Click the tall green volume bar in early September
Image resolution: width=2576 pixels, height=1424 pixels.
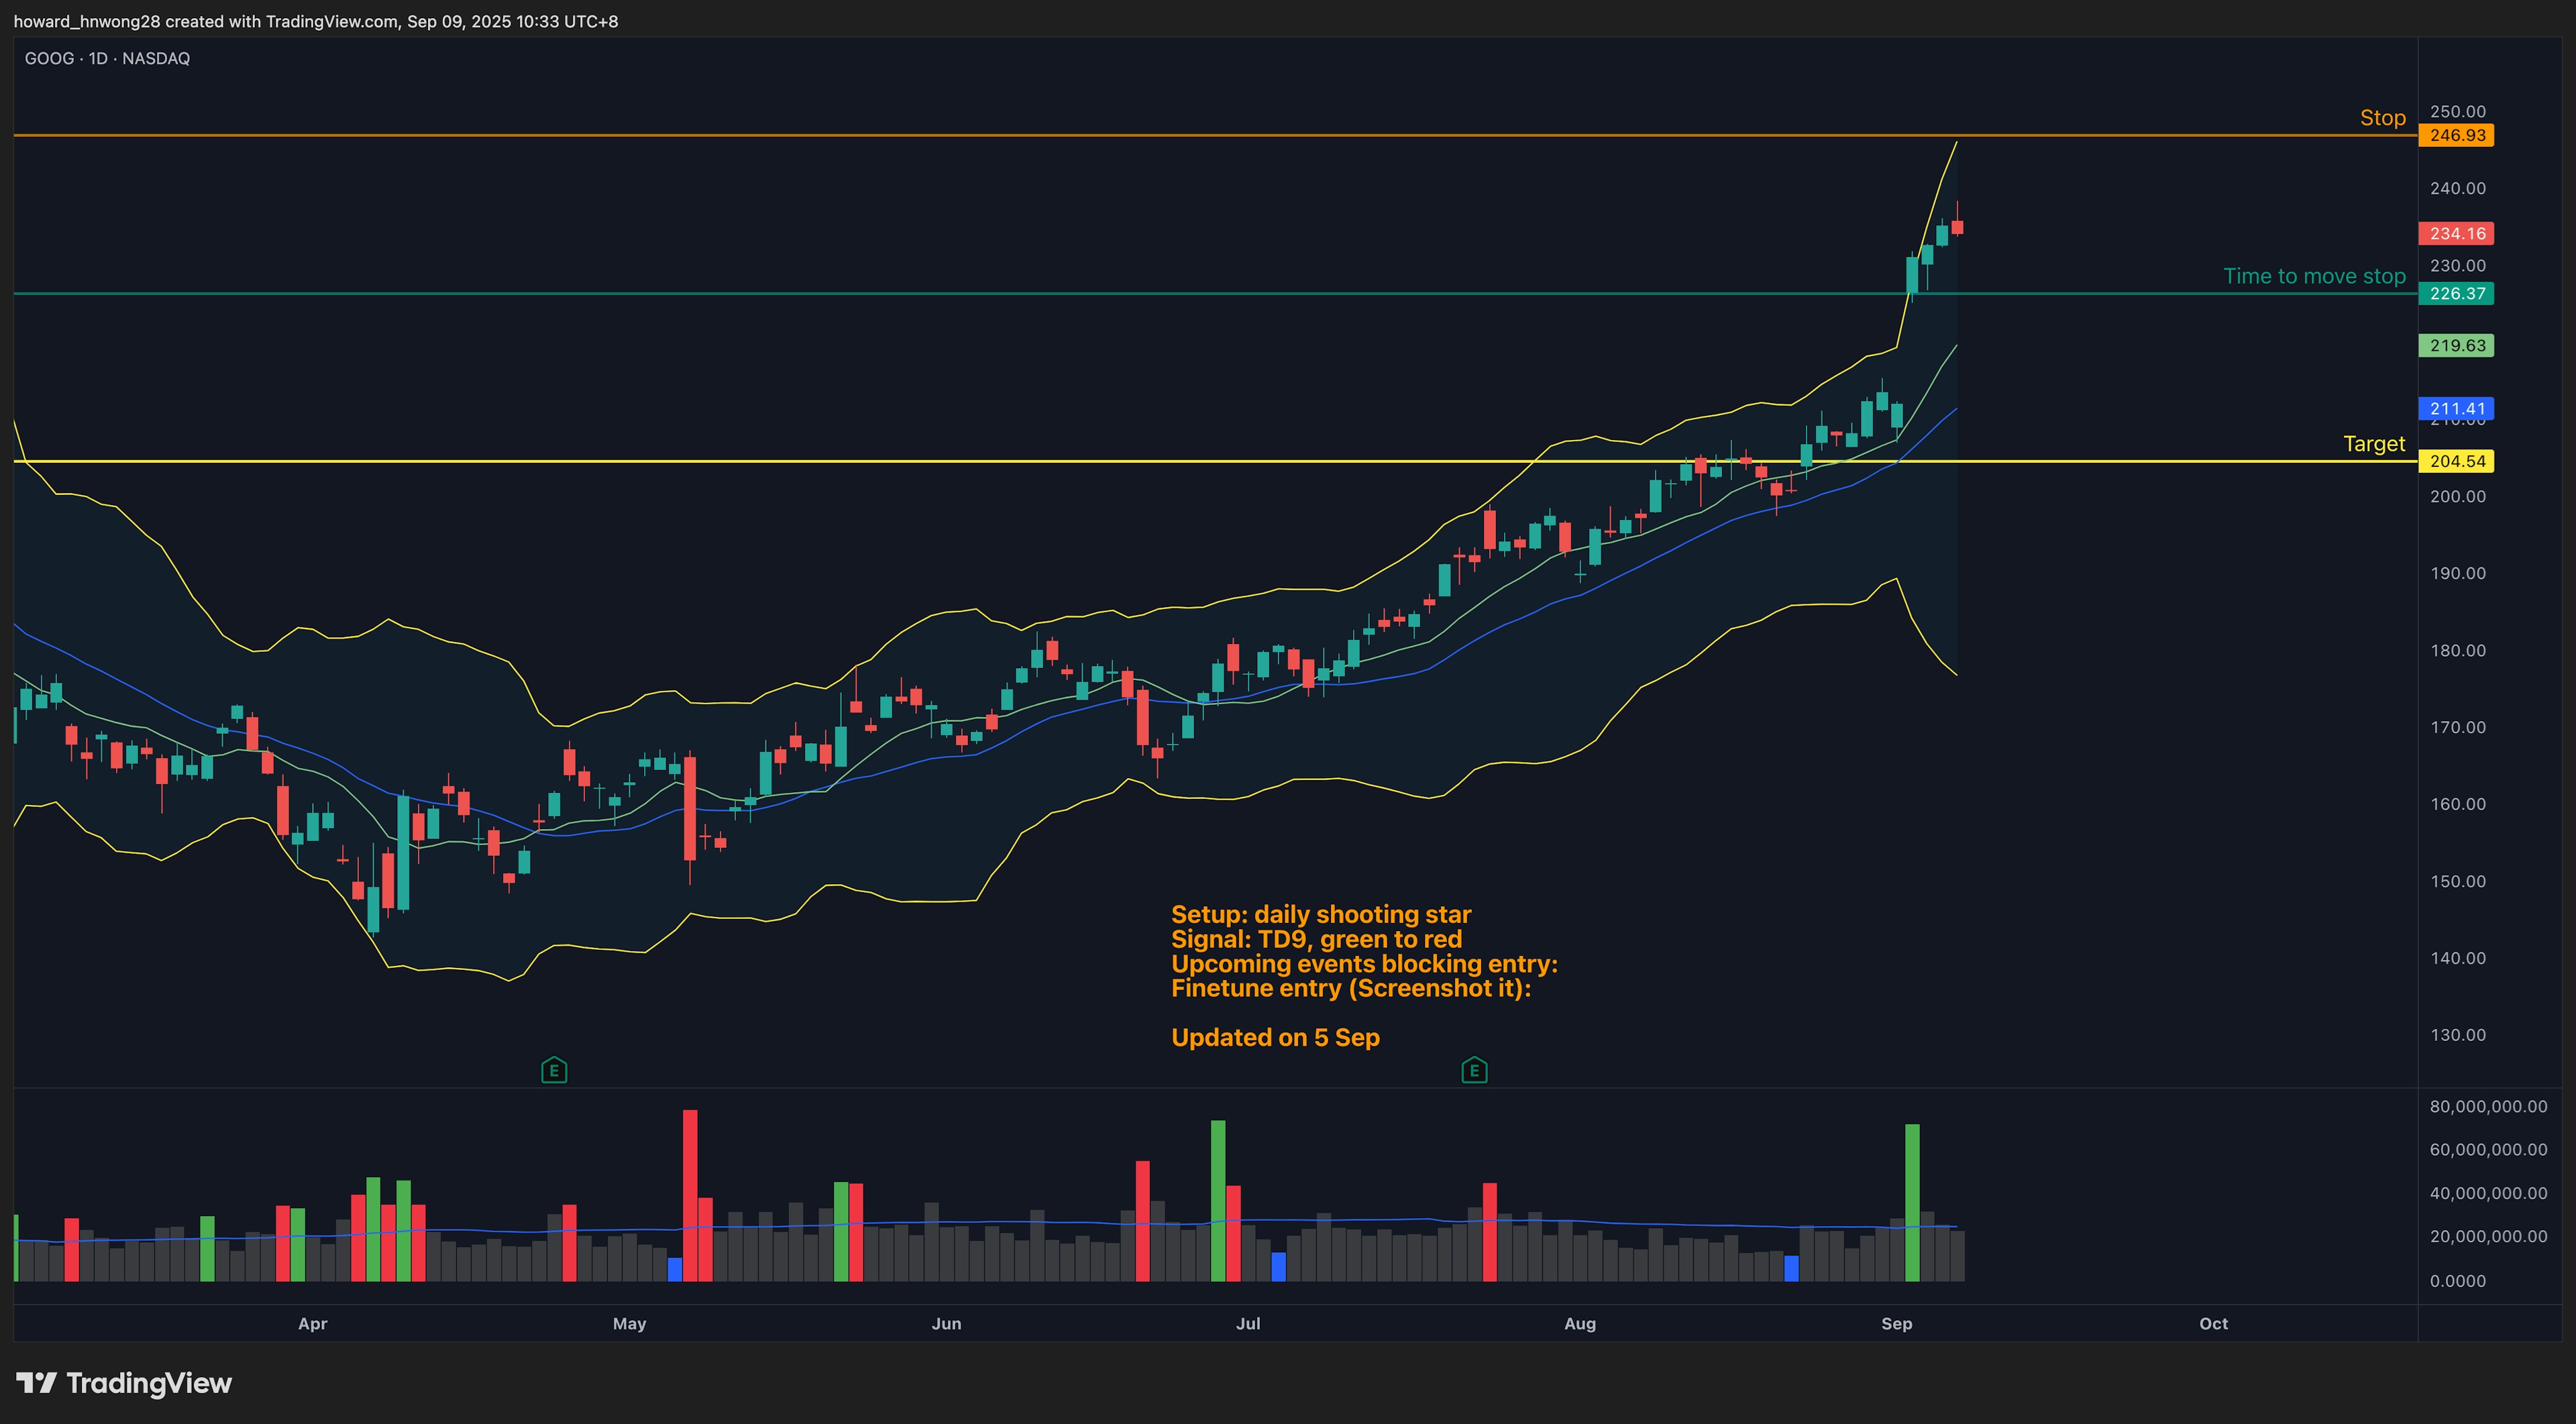point(1912,1202)
